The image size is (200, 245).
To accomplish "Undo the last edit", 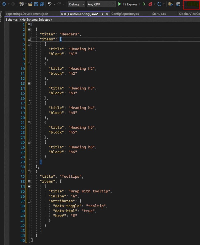I will [50, 4].
